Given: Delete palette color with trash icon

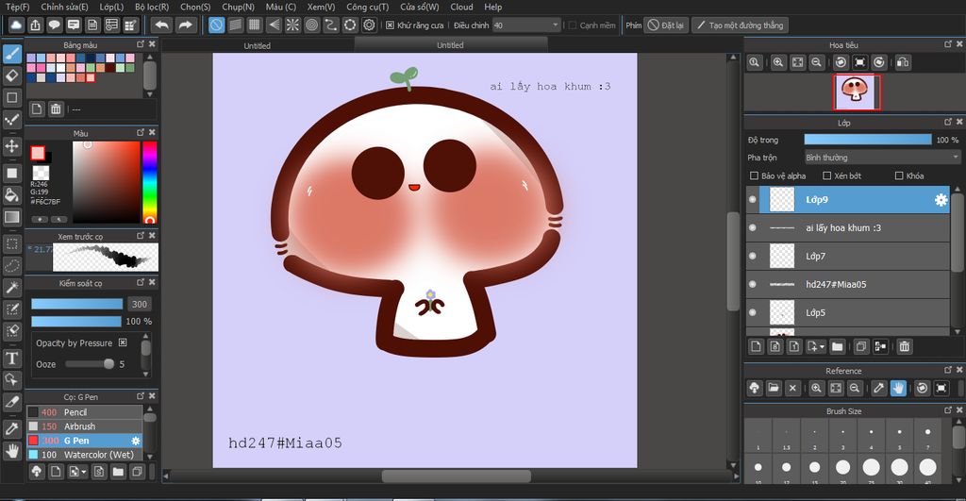Looking at the screenshot, I should 56,109.
